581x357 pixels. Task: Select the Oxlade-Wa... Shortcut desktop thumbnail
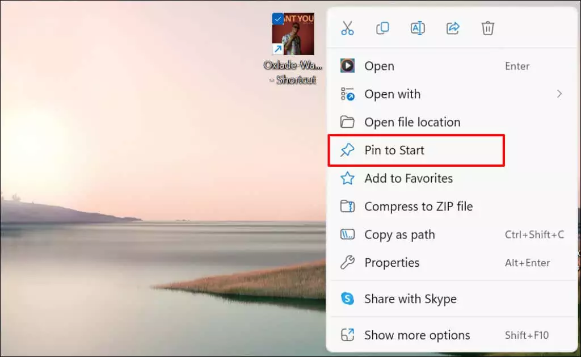click(293, 33)
